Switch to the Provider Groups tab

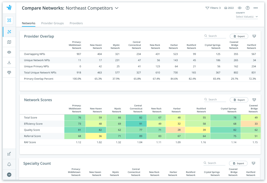pos(52,23)
